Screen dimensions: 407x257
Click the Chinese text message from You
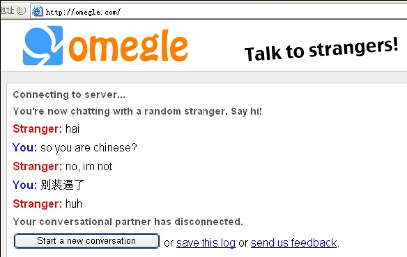[x=62, y=185]
